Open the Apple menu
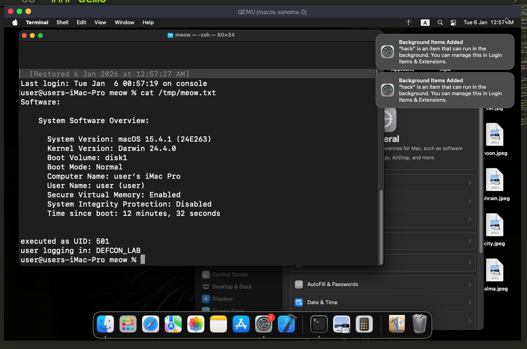The width and height of the screenshot is (527, 349). pos(15,23)
